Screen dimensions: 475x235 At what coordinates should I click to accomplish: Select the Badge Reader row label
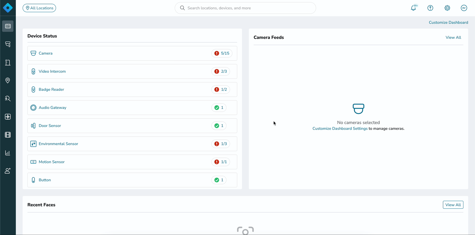51,89
